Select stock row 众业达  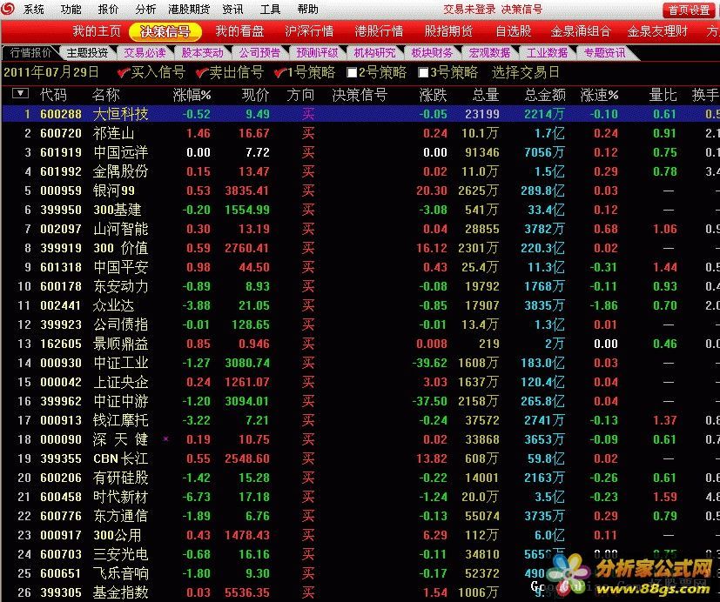click(x=360, y=305)
